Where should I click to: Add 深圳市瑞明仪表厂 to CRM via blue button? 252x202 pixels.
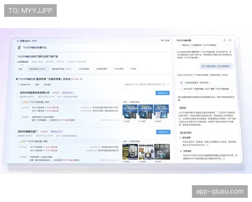tap(163, 132)
